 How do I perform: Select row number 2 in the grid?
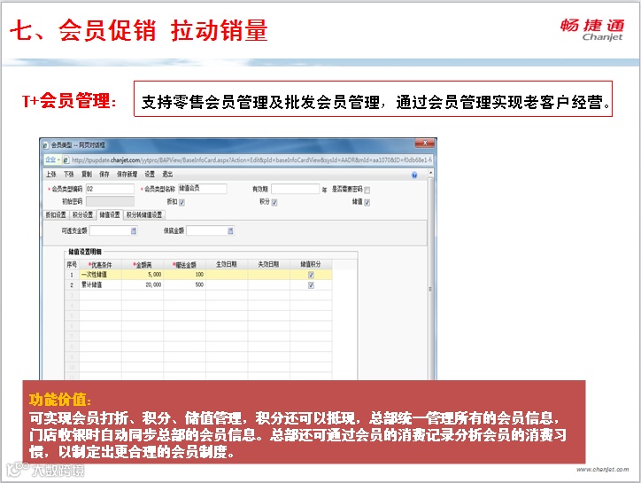pos(72,284)
